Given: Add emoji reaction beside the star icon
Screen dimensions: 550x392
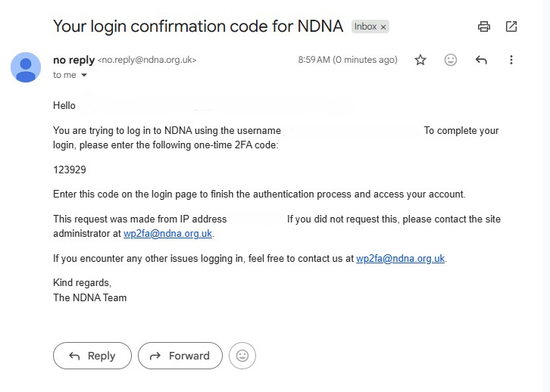Looking at the screenshot, I should 451,60.
